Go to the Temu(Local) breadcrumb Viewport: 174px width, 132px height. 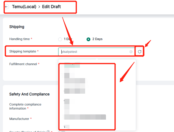point(24,7)
